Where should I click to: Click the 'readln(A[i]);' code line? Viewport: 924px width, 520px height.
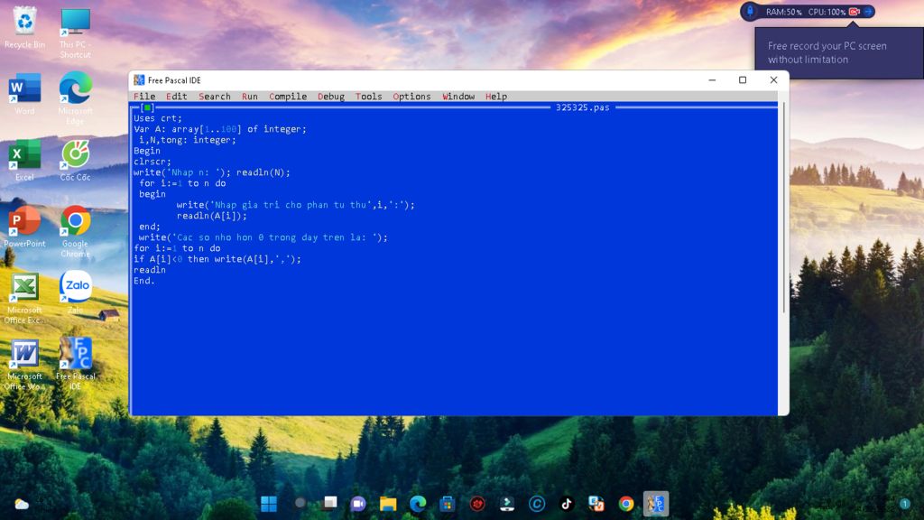tap(211, 216)
